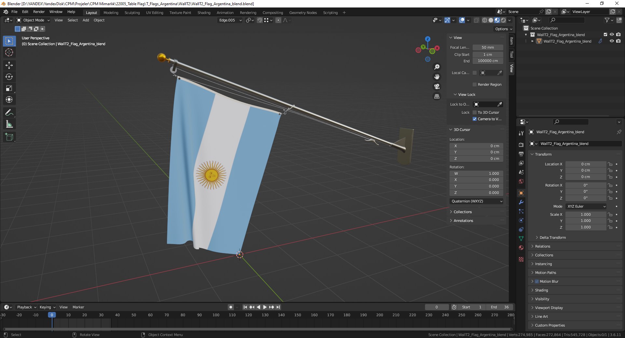Enable the Render Region checkbox

475,84
